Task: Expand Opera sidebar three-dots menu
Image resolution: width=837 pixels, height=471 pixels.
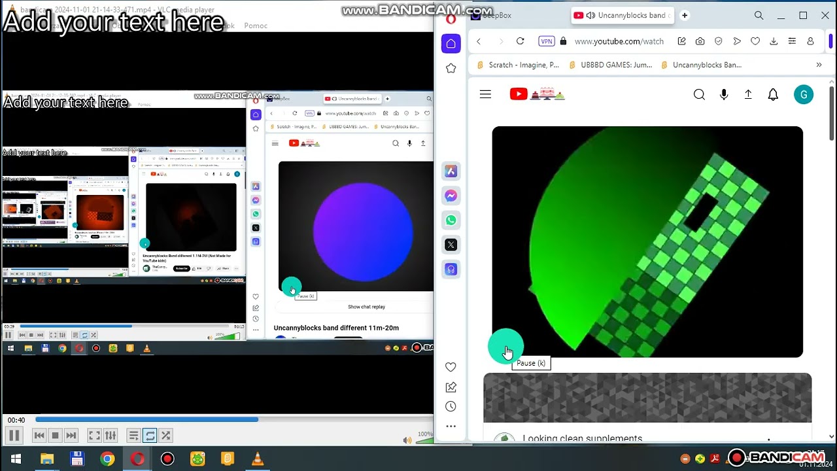Action: [451, 426]
